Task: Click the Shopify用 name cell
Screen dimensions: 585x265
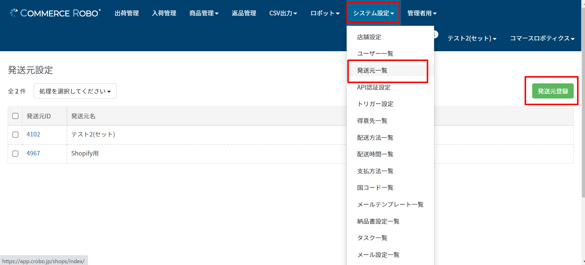Action: [x=85, y=153]
